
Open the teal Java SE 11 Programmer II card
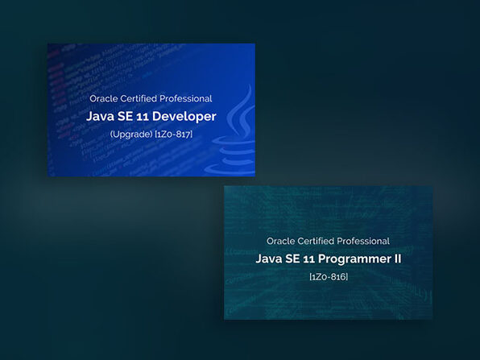(328, 253)
